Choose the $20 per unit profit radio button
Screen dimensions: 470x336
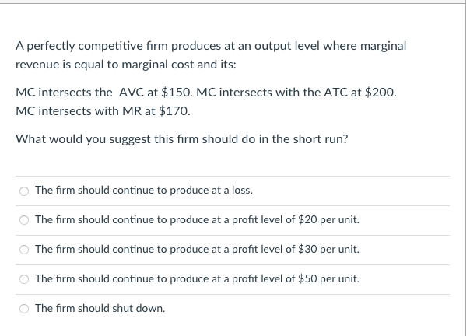click(24, 220)
